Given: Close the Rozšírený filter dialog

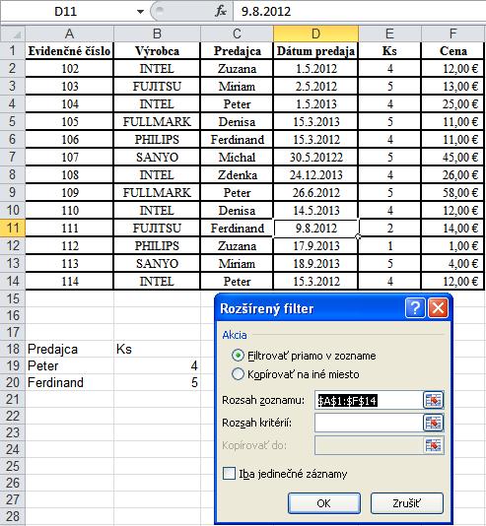Looking at the screenshot, I should (438, 307).
